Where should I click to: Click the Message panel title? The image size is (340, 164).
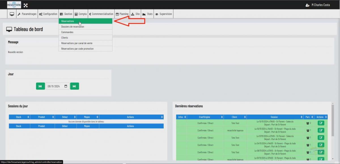click(13, 42)
